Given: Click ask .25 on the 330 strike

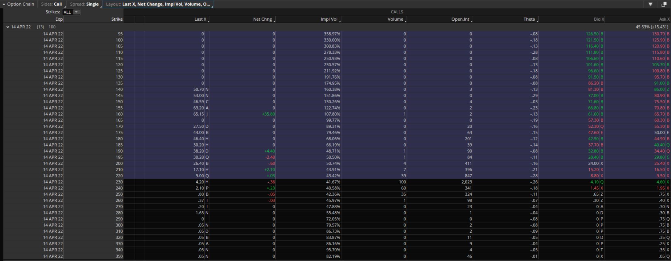Looking at the screenshot, I should [662, 244].
